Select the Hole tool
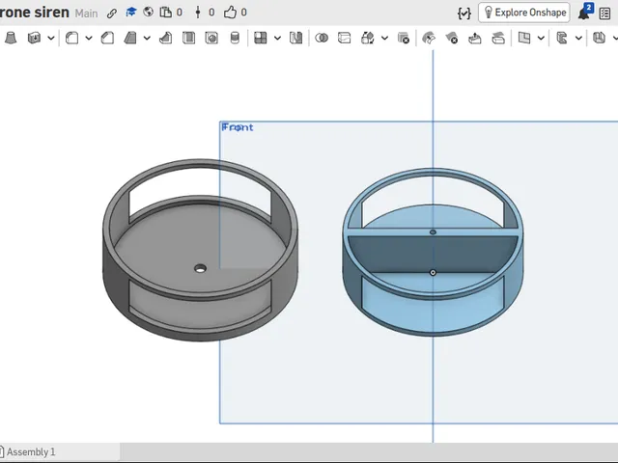 point(211,39)
